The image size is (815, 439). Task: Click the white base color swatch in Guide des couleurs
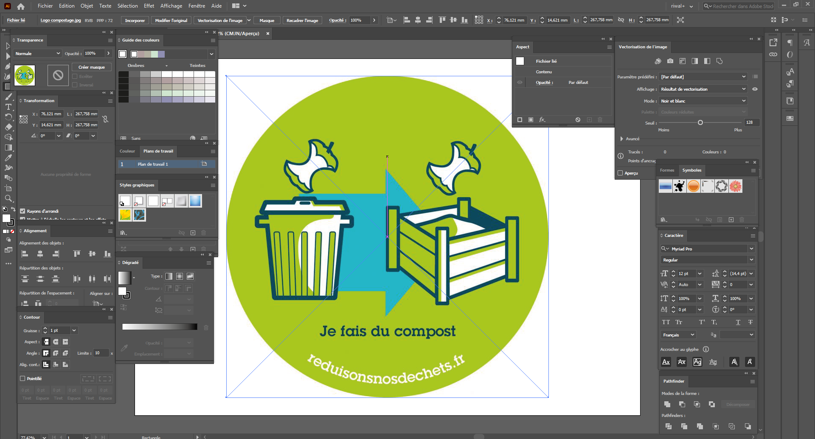click(x=123, y=54)
